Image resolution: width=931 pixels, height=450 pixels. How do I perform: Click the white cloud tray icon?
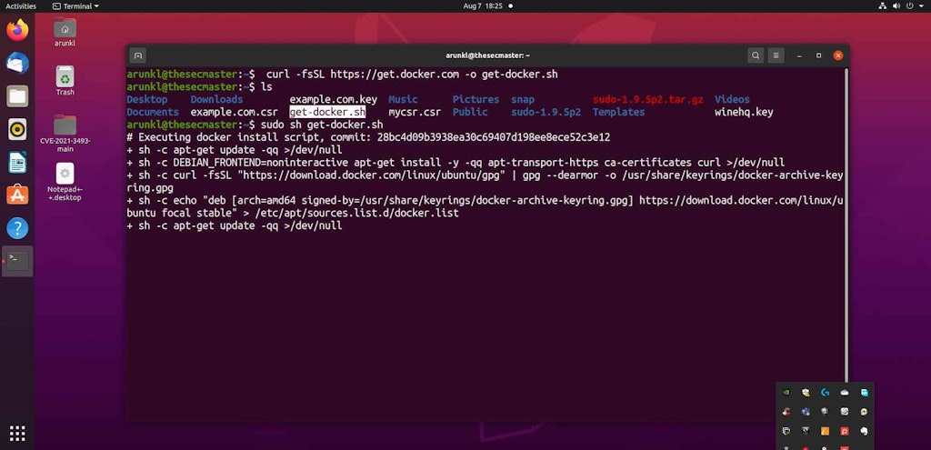coord(845,393)
